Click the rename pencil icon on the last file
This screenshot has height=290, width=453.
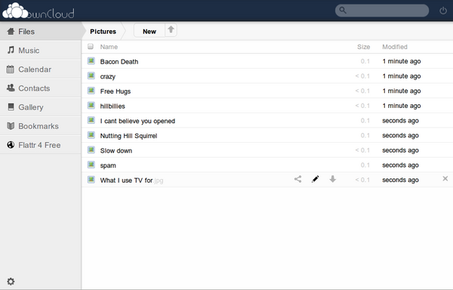pyautogui.click(x=315, y=179)
